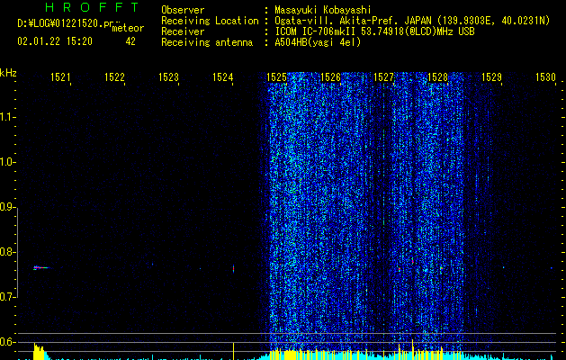Click the meteor count value 42

(130, 41)
